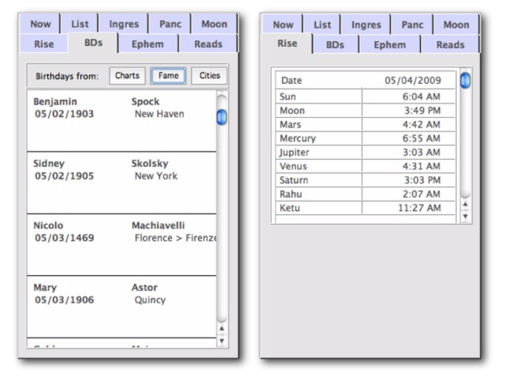
Task: Show birthdays from Cities
Action: click(x=210, y=76)
